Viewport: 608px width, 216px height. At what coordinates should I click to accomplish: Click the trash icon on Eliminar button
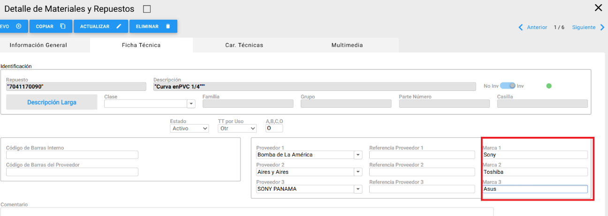coord(168,27)
